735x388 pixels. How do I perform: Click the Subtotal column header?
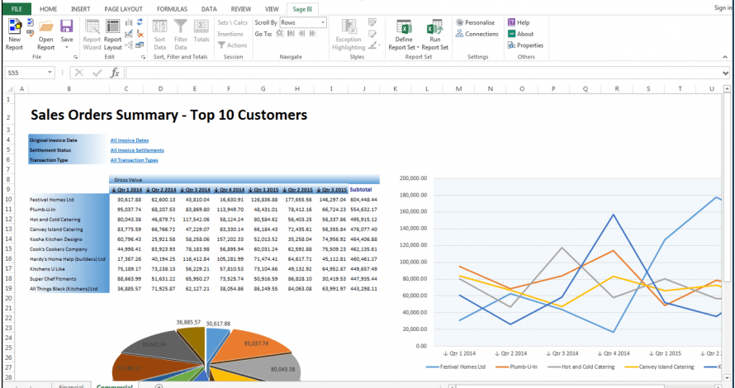point(360,190)
